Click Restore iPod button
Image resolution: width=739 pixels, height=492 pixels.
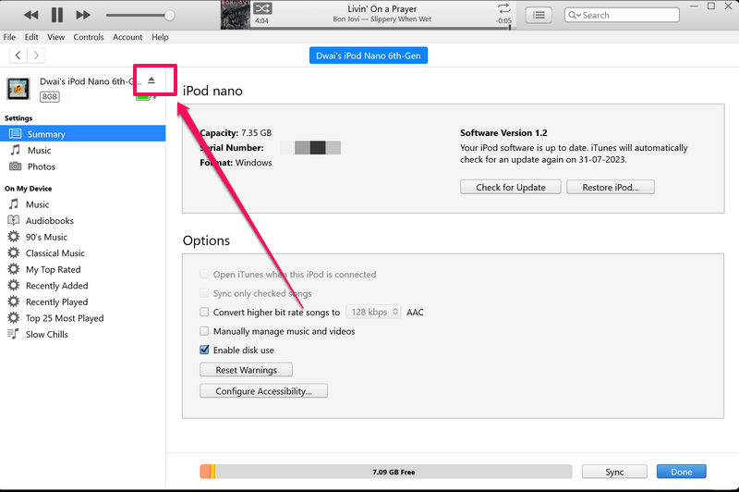coord(611,187)
